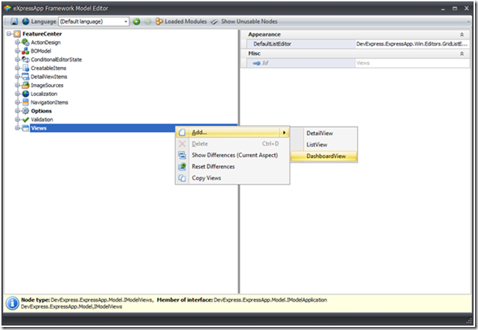This screenshot has width=478, height=330.
Task: Select the CreatableItems tree item
Action: (x=48, y=68)
